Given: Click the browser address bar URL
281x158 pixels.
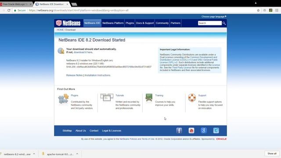Looking at the screenshot, I should (x=79, y=11).
